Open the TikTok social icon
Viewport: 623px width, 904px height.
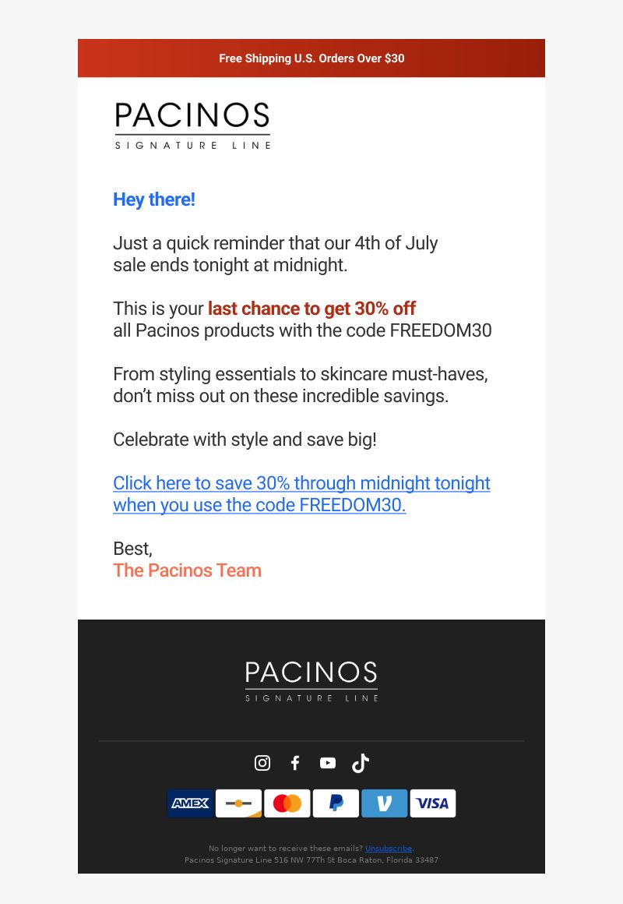(x=361, y=763)
